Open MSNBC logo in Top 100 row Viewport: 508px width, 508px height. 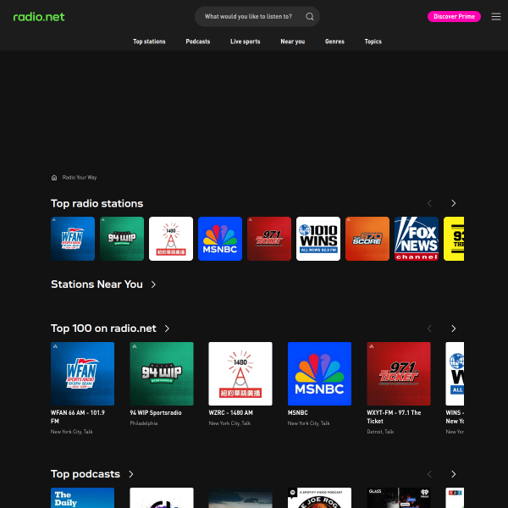pyautogui.click(x=319, y=373)
